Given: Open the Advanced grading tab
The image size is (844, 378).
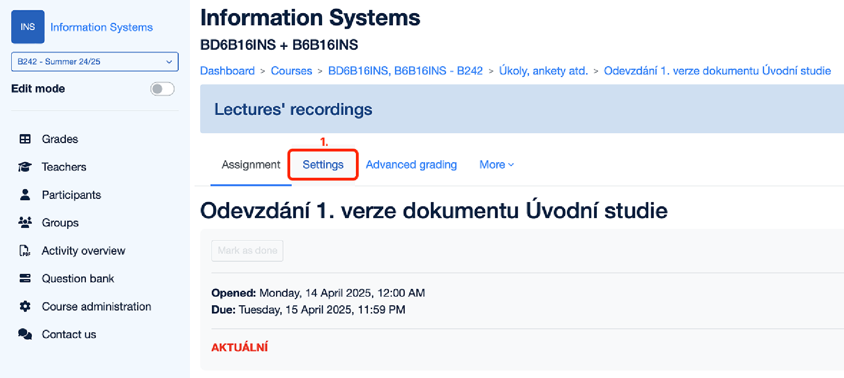Looking at the screenshot, I should (x=411, y=165).
